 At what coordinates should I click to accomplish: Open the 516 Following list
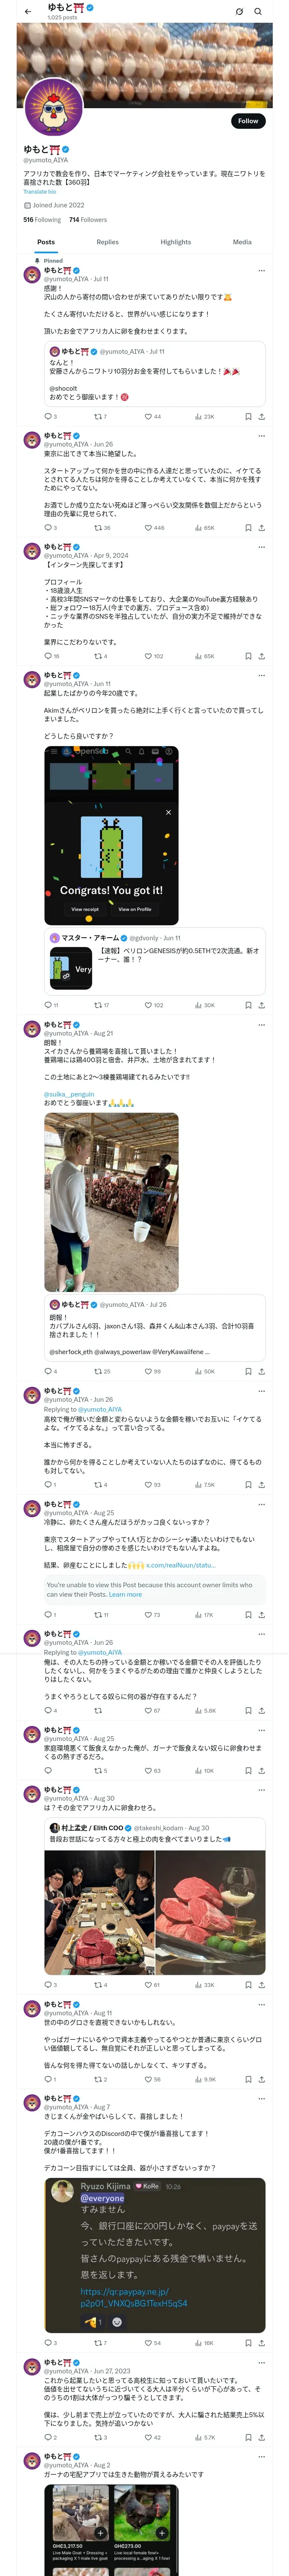pyautogui.click(x=42, y=220)
